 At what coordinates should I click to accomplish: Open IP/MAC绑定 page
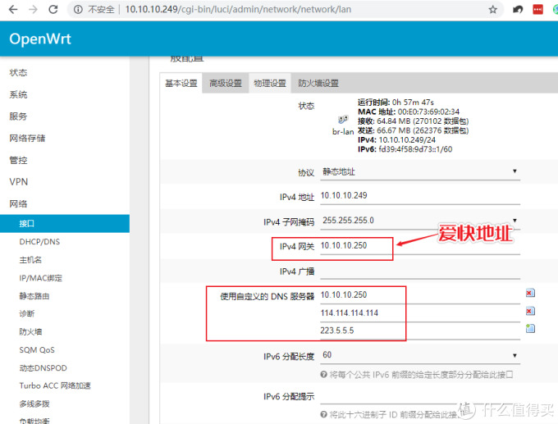pos(40,278)
